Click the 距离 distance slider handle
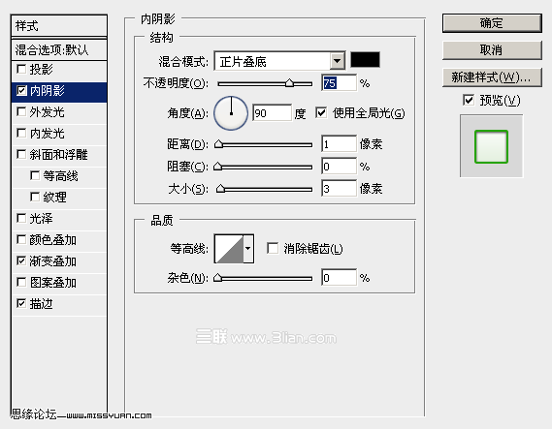552x429 pixels. pyautogui.click(x=218, y=144)
